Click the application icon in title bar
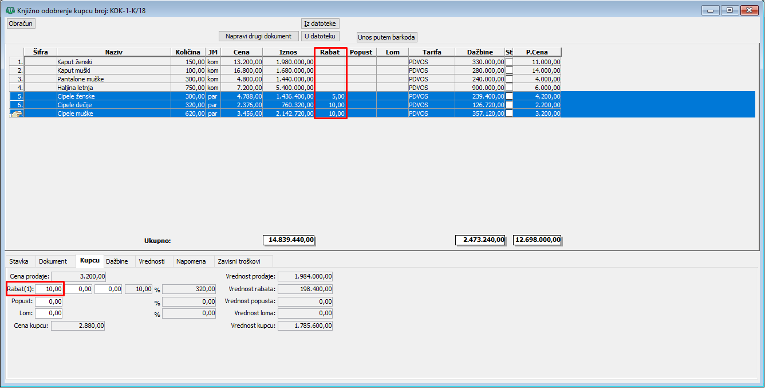The height and width of the screenshot is (388, 765). (x=10, y=10)
